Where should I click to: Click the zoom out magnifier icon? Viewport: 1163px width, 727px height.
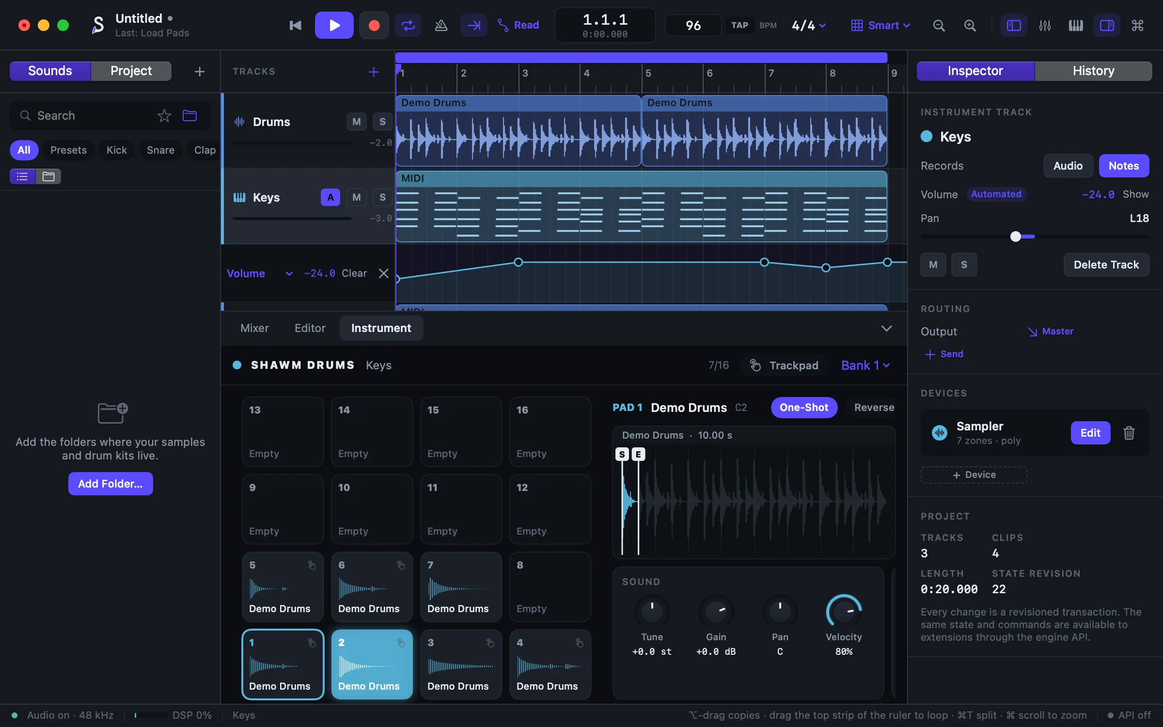click(939, 25)
